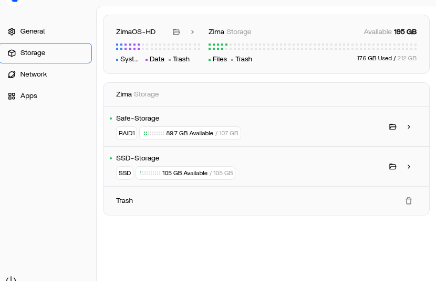Click the Zima Storage usage bar

[x=313, y=47]
